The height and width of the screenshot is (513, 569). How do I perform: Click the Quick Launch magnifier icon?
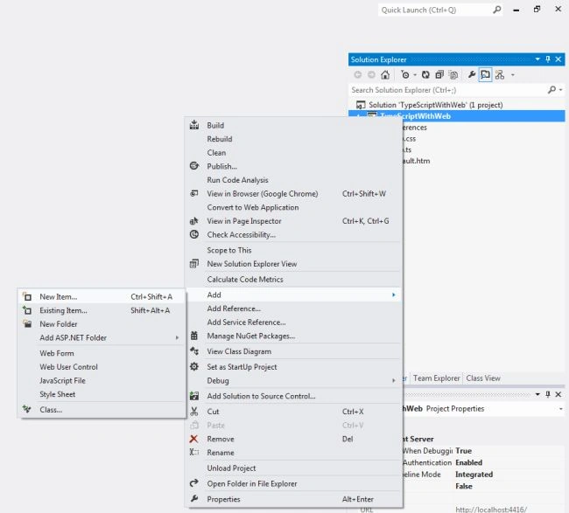497,10
